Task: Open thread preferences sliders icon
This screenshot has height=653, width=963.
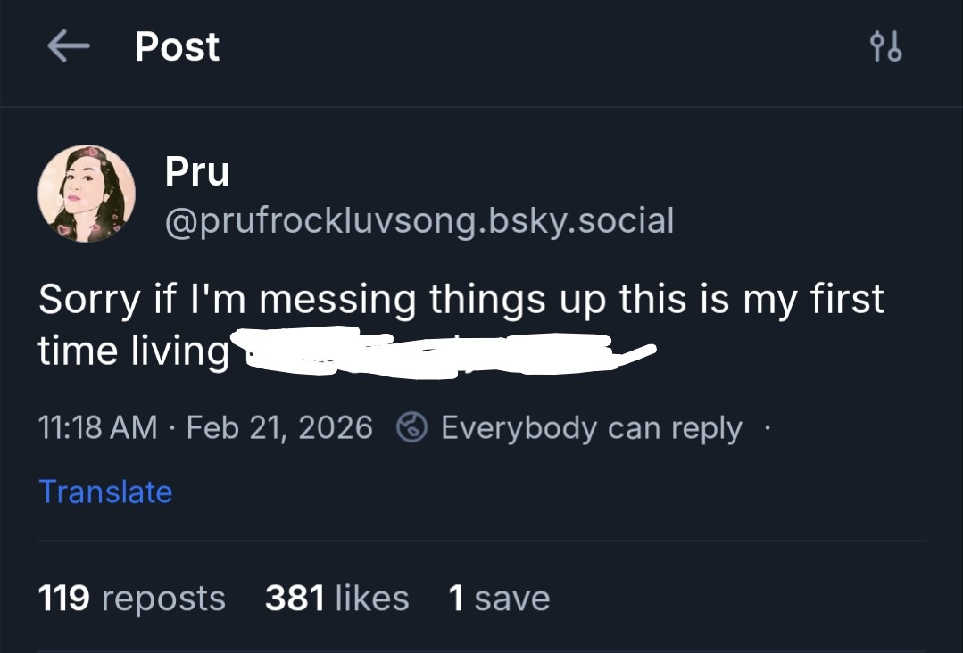Action: 885,47
